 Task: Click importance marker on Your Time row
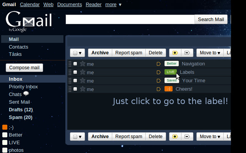tap(159, 81)
